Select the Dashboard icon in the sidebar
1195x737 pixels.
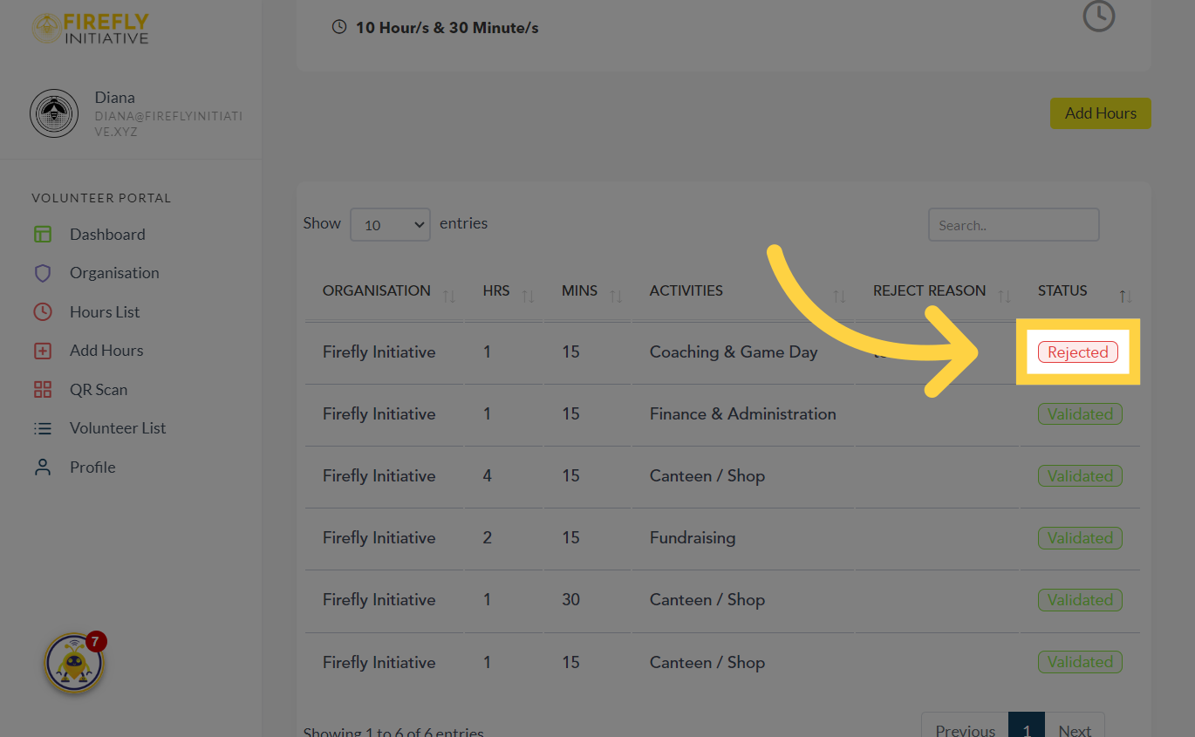click(42, 234)
